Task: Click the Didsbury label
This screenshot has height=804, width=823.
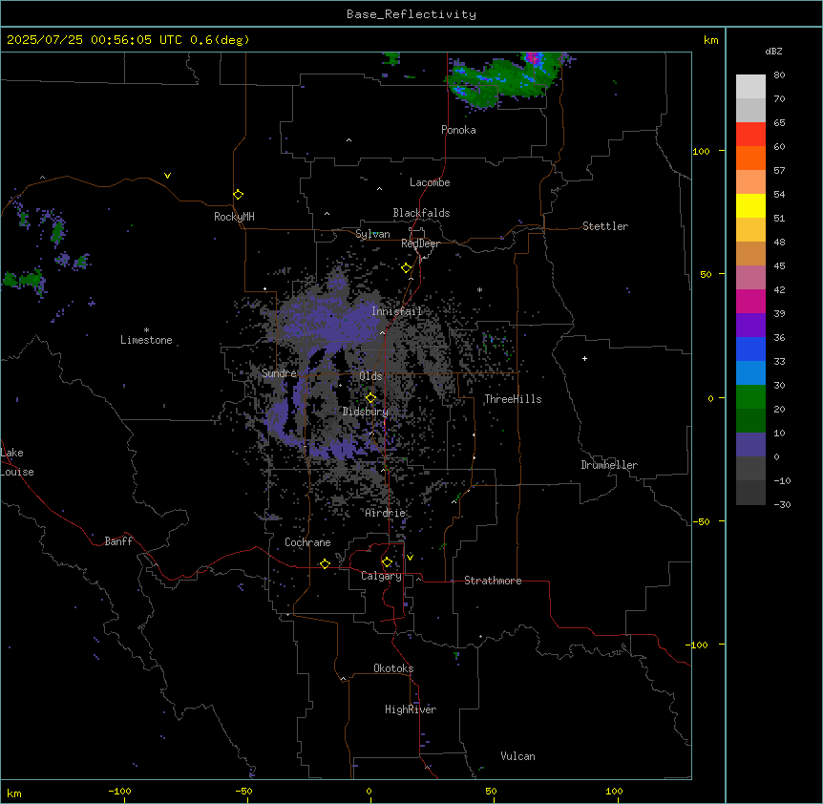Action: tap(366, 412)
